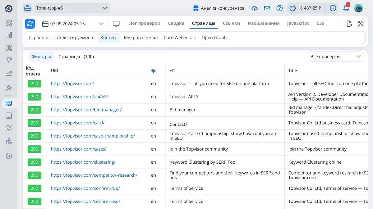Switch to the Лог проверки tab
Screen dimensions: 373x209
pyautogui.click(x=145, y=23)
